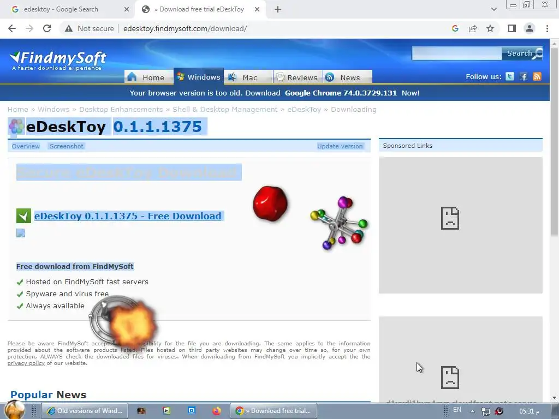Open Shell & Desktop Management breadcrumb

tap(225, 109)
